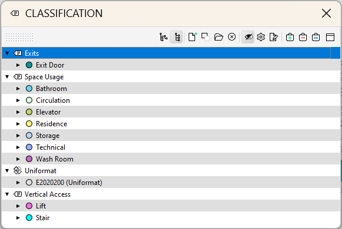Click the circled X remove icon

[232, 37]
